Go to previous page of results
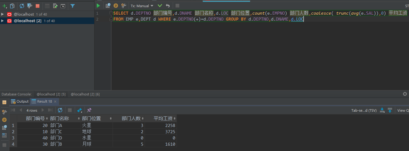 (21, 110)
